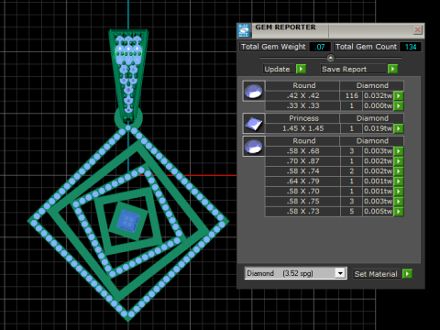Select the .58 X .75 size cell
The image size is (440, 330).
302,202
